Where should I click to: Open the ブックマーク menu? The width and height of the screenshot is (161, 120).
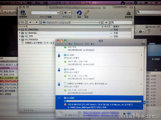point(59,3)
